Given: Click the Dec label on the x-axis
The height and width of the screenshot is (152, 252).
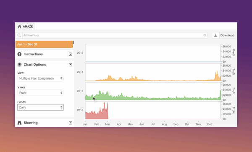Looking at the screenshot, I should [x=210, y=124].
